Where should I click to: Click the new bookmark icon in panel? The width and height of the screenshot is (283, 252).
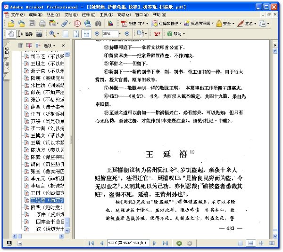[x=29, y=45]
